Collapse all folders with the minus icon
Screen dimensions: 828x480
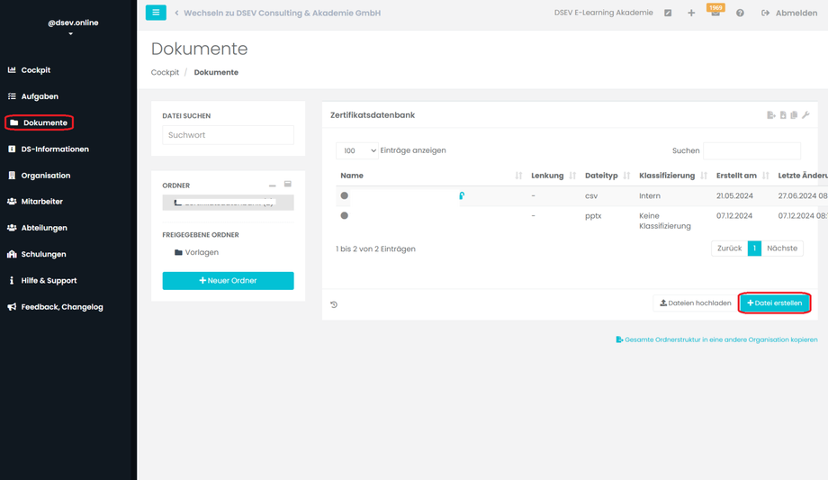coord(272,185)
